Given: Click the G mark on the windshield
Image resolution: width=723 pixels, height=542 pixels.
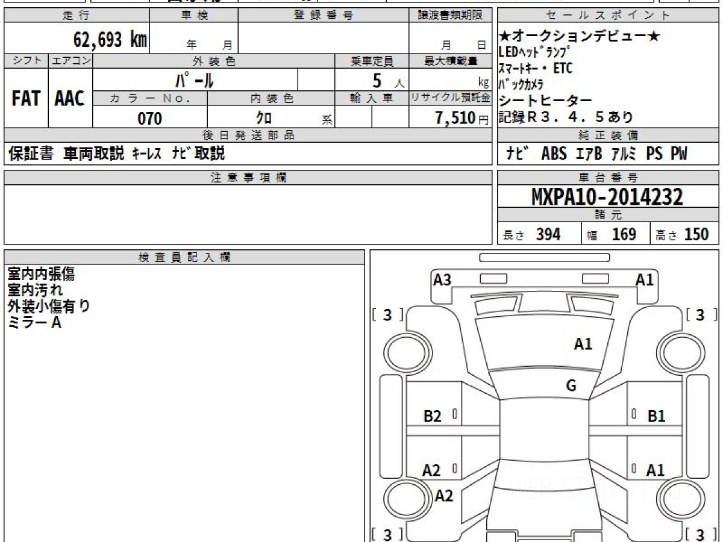Looking at the screenshot, I should 571,385.
